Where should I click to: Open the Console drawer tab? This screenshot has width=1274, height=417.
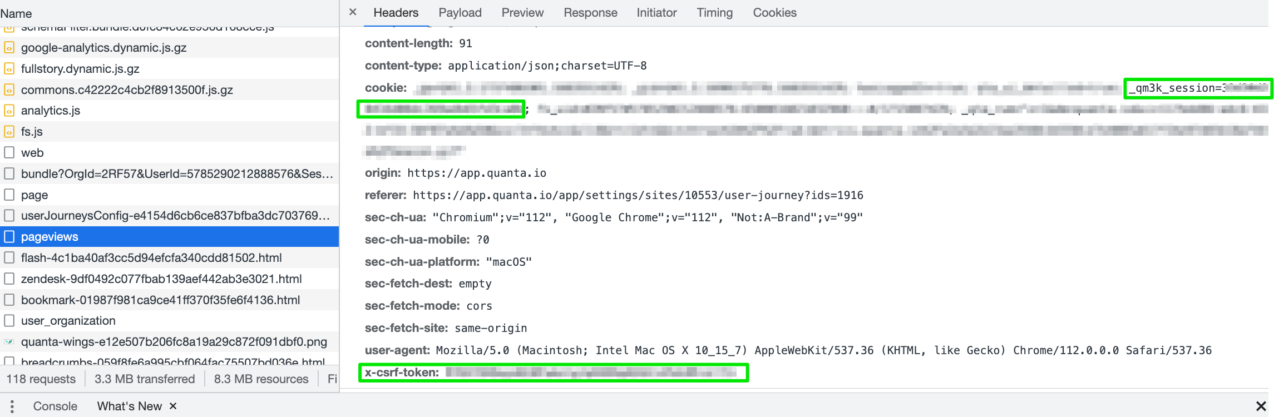coord(55,406)
